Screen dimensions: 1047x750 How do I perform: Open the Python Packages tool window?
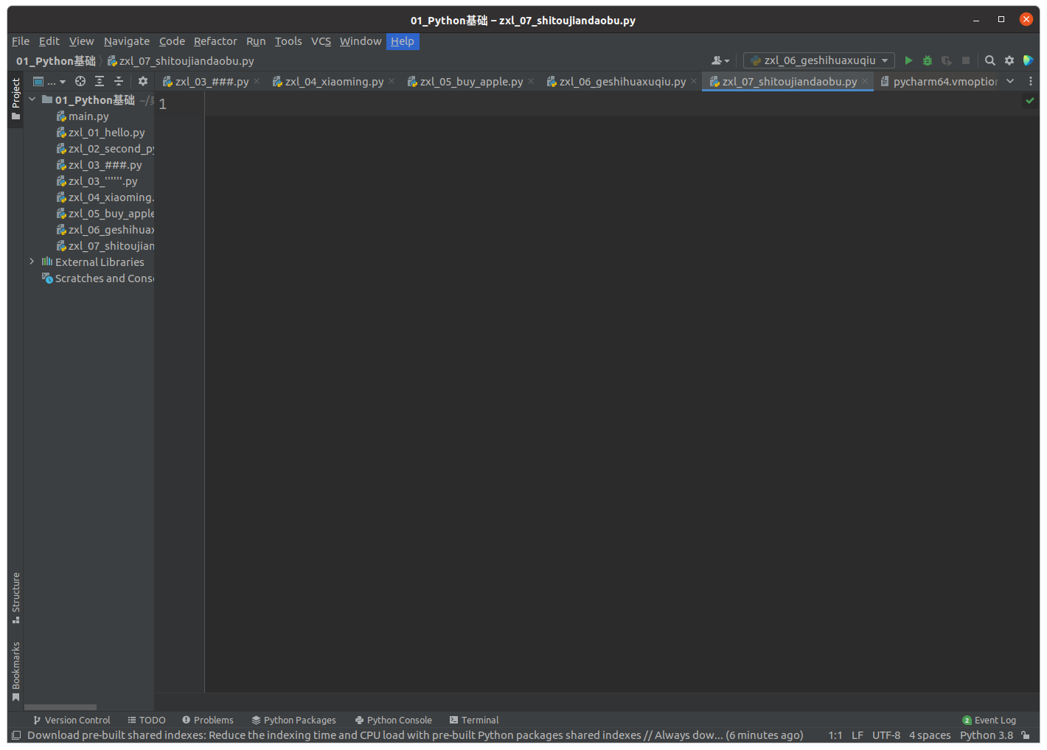click(293, 720)
